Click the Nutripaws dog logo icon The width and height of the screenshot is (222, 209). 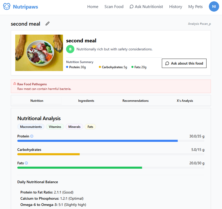[x=7, y=6]
